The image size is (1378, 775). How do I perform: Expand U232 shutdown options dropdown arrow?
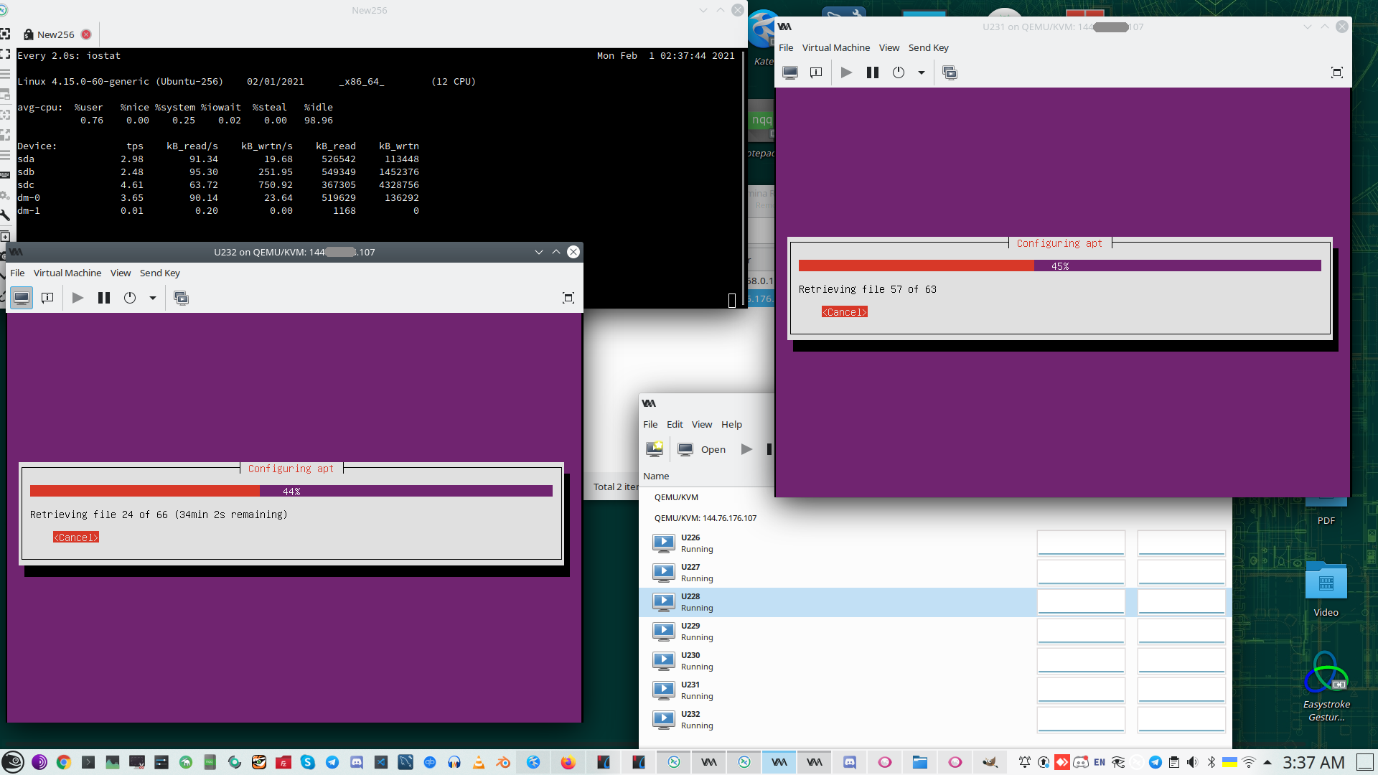coord(153,298)
